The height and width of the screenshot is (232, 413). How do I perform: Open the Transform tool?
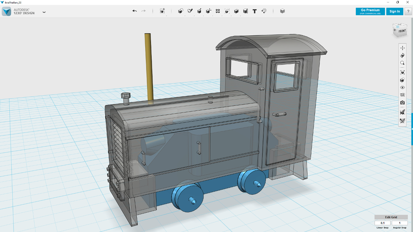tap(162, 11)
